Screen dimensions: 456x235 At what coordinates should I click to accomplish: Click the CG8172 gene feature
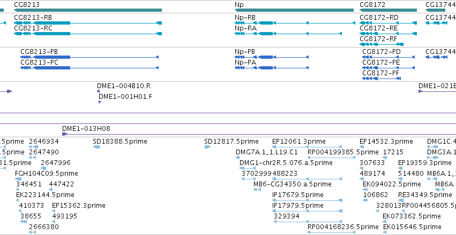388,10
